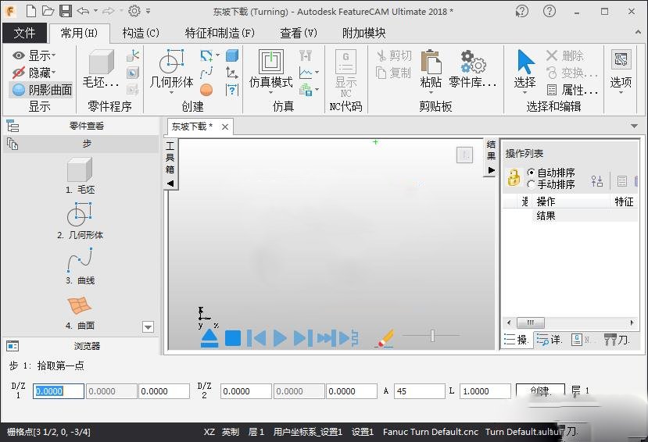This screenshot has height=442, width=648.
Task: Click the 4. 曲面 step icon
Action: tap(80, 305)
